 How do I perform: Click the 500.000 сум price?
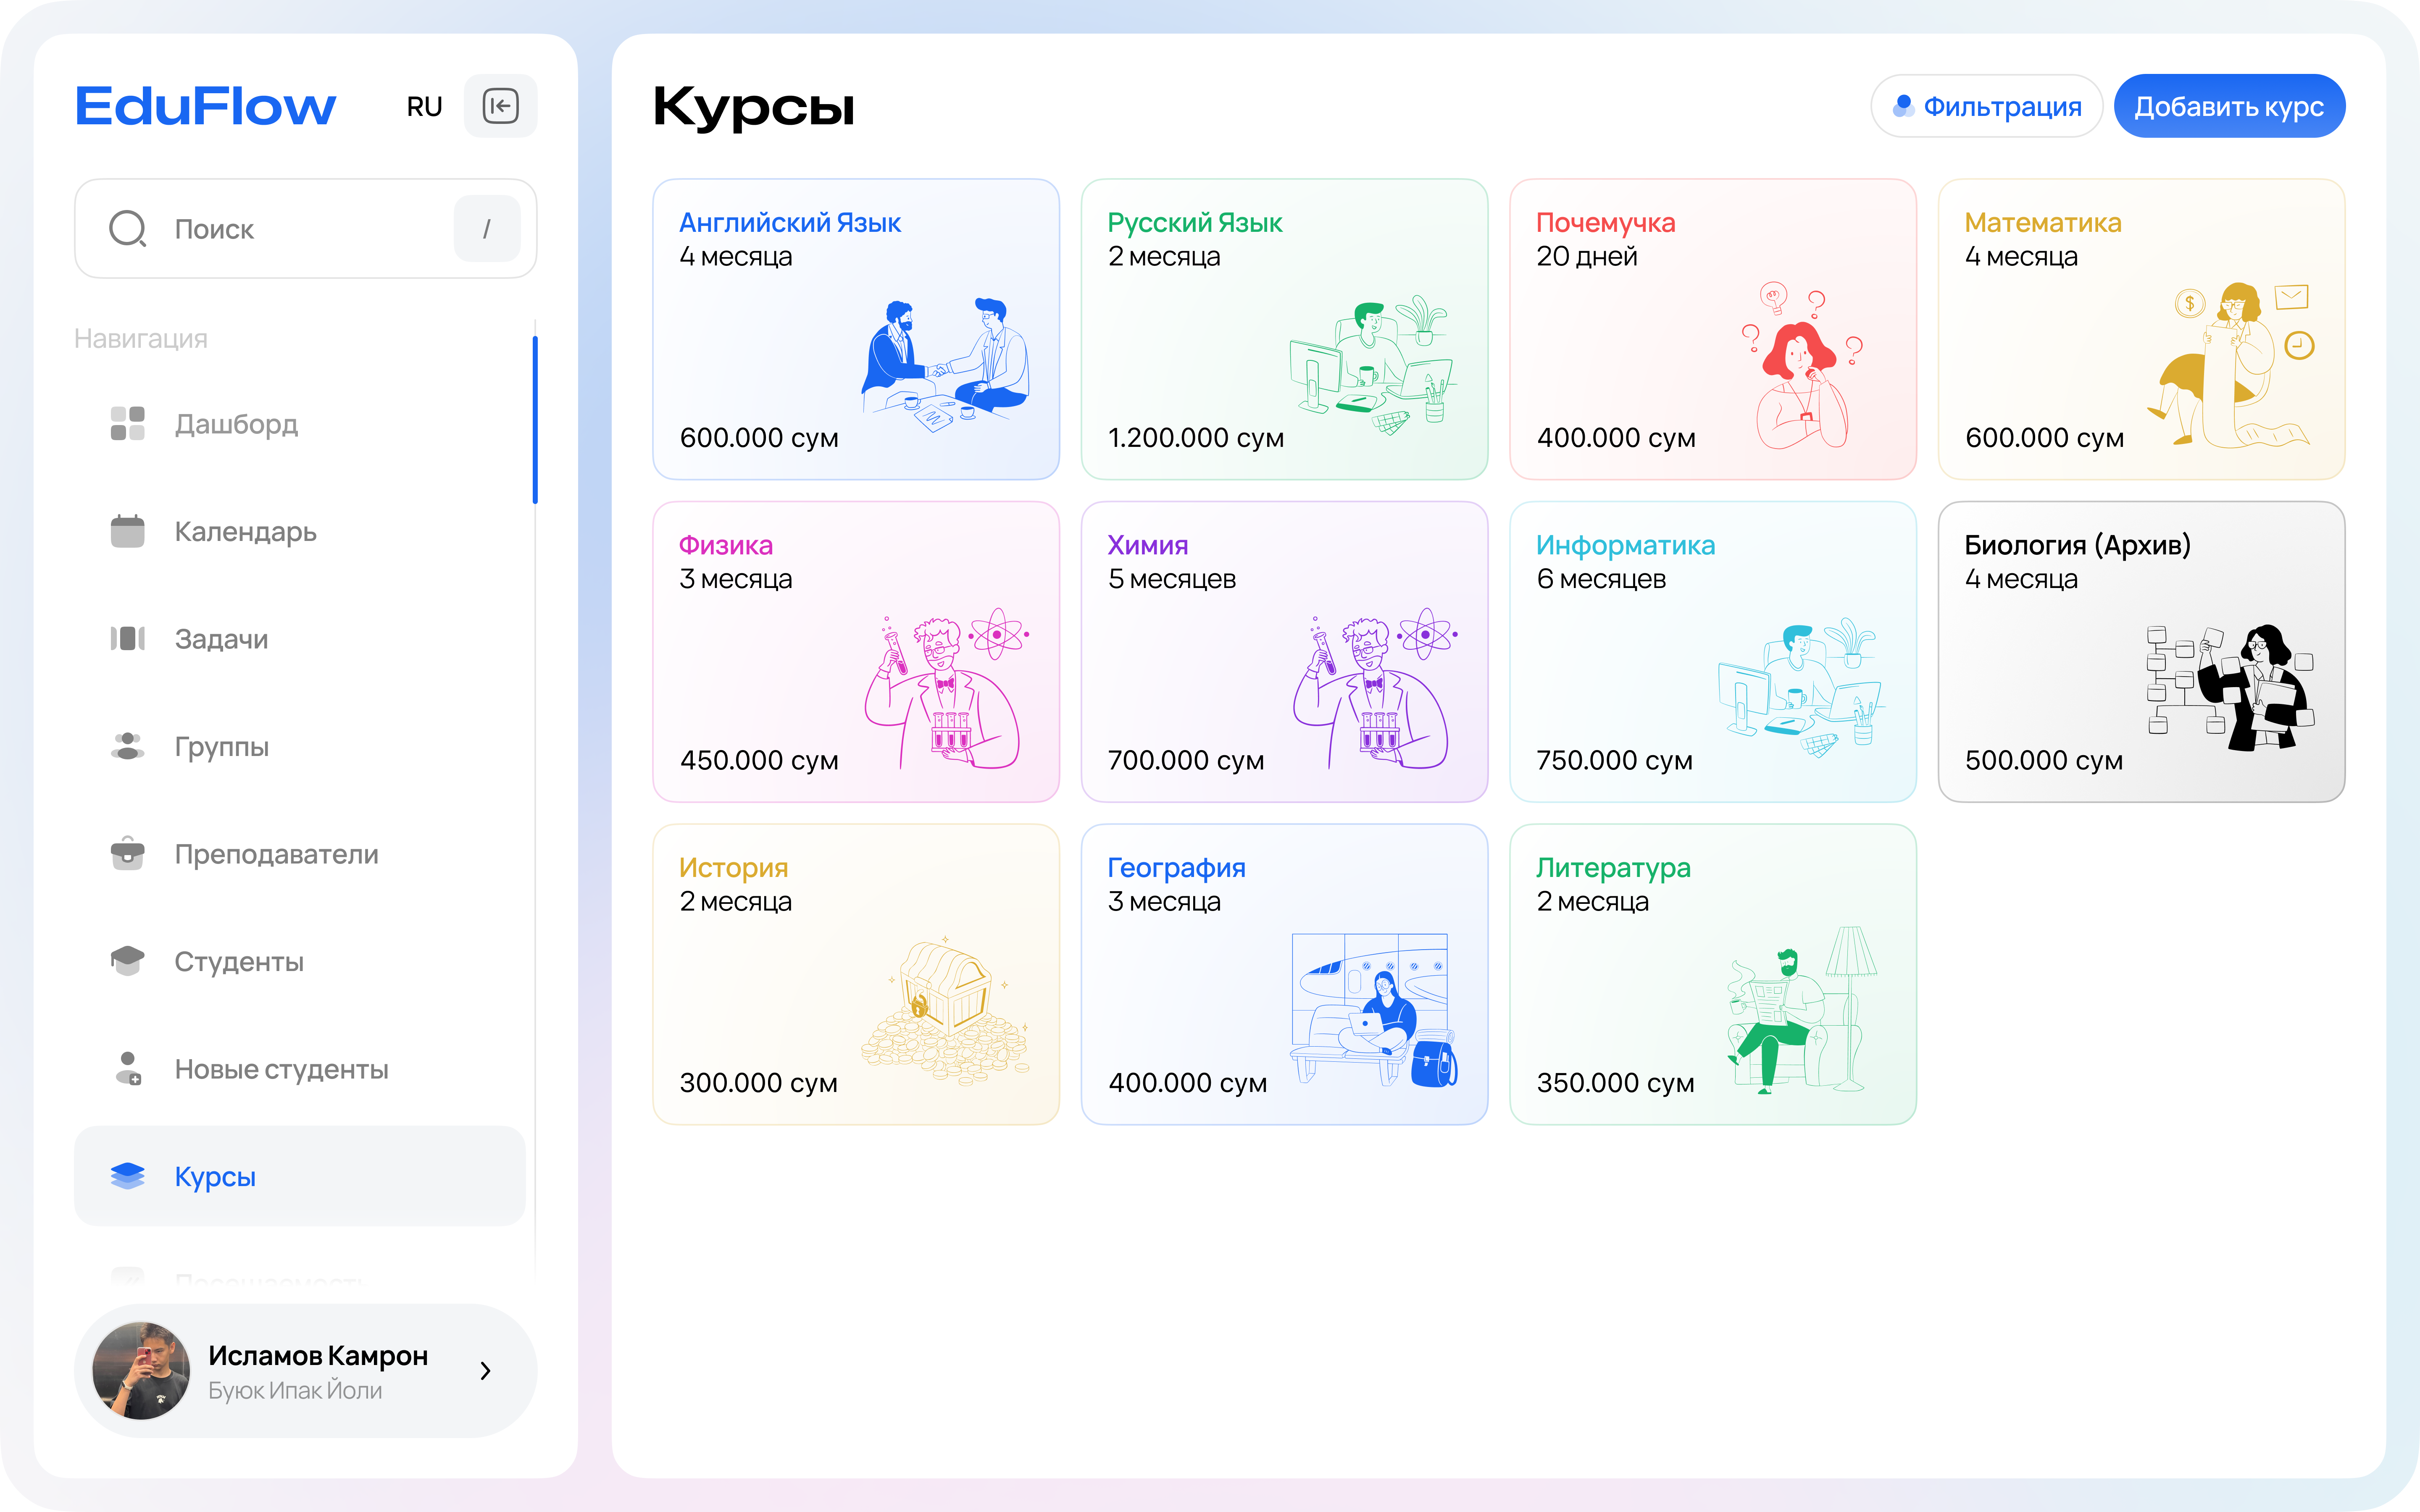pos(2043,760)
